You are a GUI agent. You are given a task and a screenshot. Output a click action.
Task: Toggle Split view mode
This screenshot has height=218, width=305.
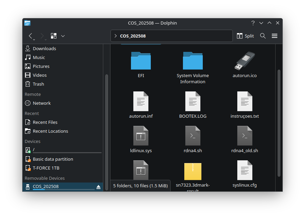(x=245, y=36)
